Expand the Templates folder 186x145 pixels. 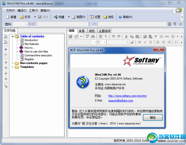[13, 67]
